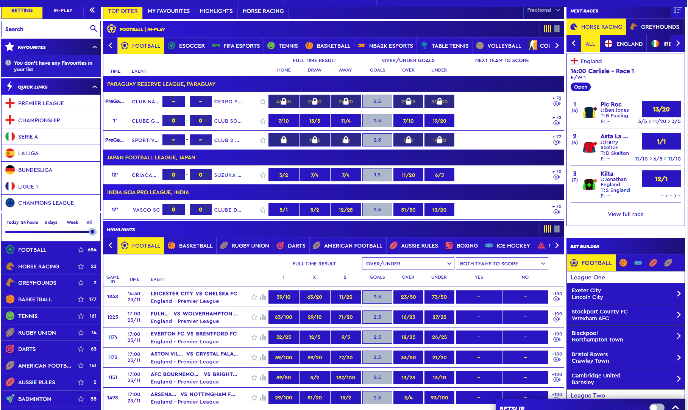Select ice hockey puck icon in Bet Builder

coord(638,263)
